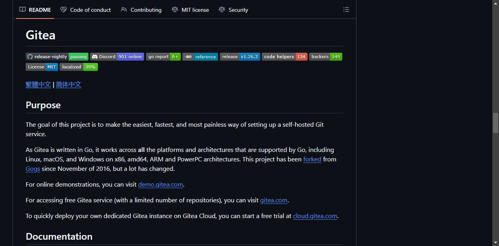Viewport: 499px width, 246px height.
Task: Open the code helpers 134 badge
Action: [x=285, y=57]
